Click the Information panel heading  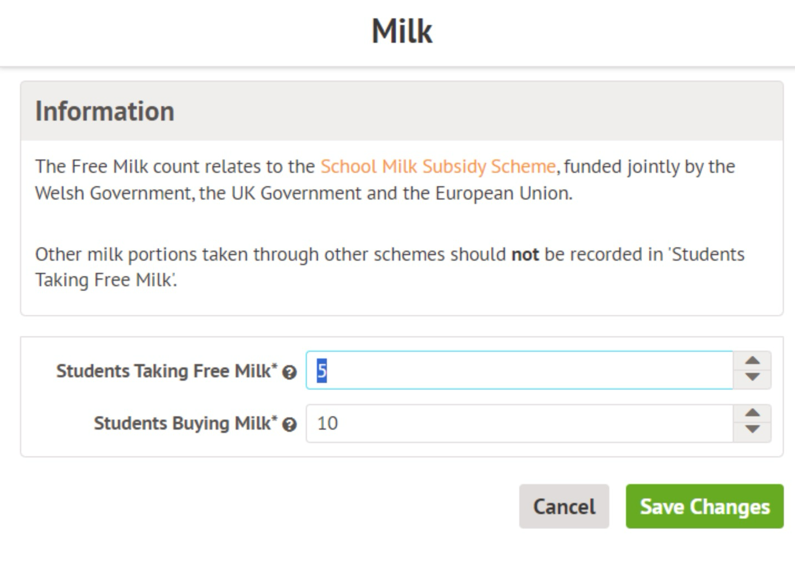105,111
